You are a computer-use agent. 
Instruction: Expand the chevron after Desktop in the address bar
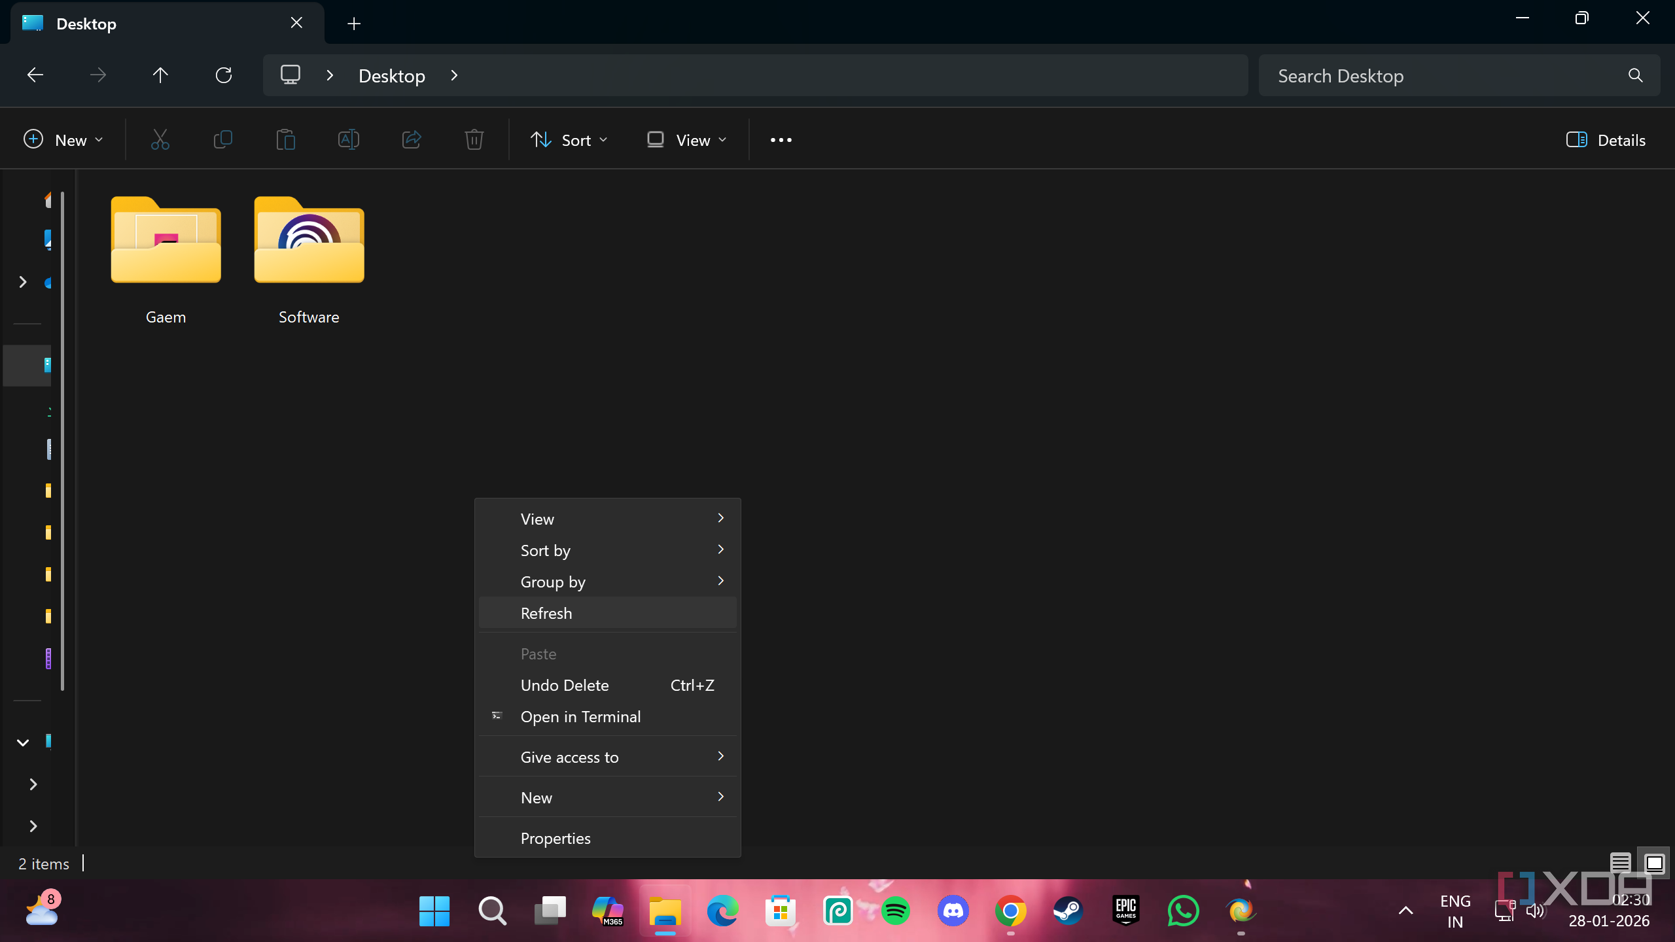point(455,75)
